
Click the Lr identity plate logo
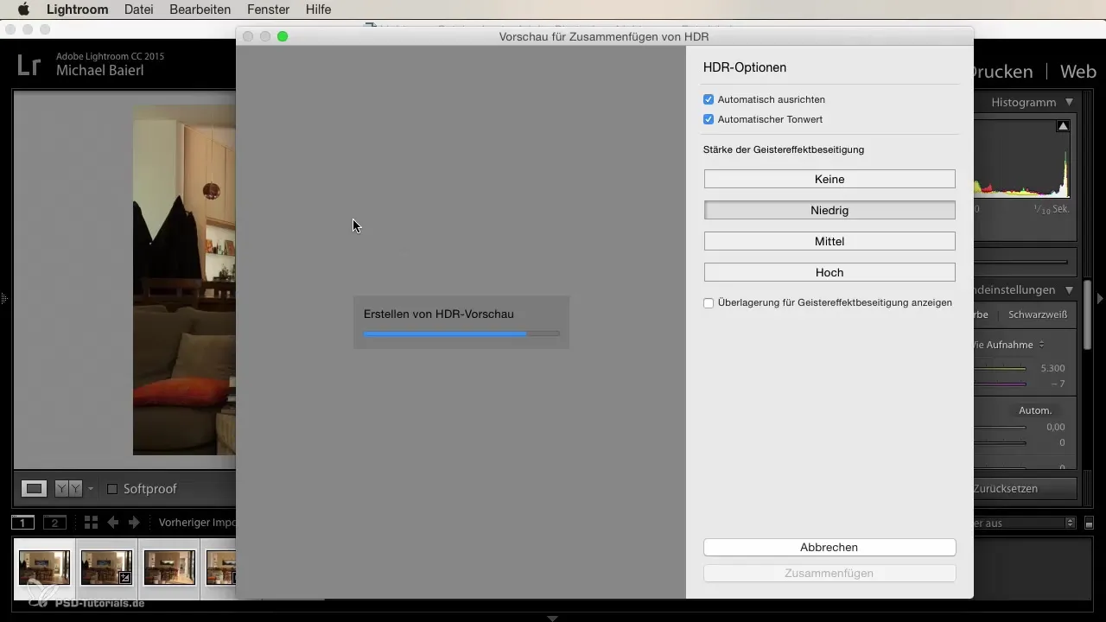(29, 66)
